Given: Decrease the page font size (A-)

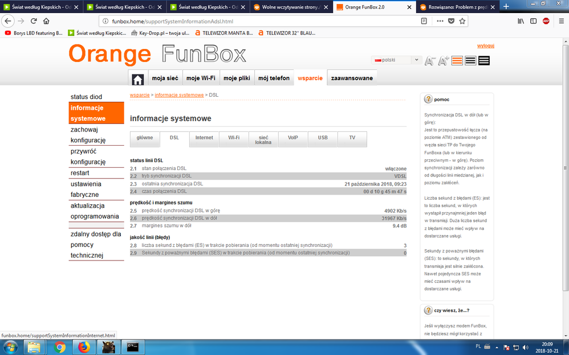Looking at the screenshot, I should pyautogui.click(x=430, y=61).
